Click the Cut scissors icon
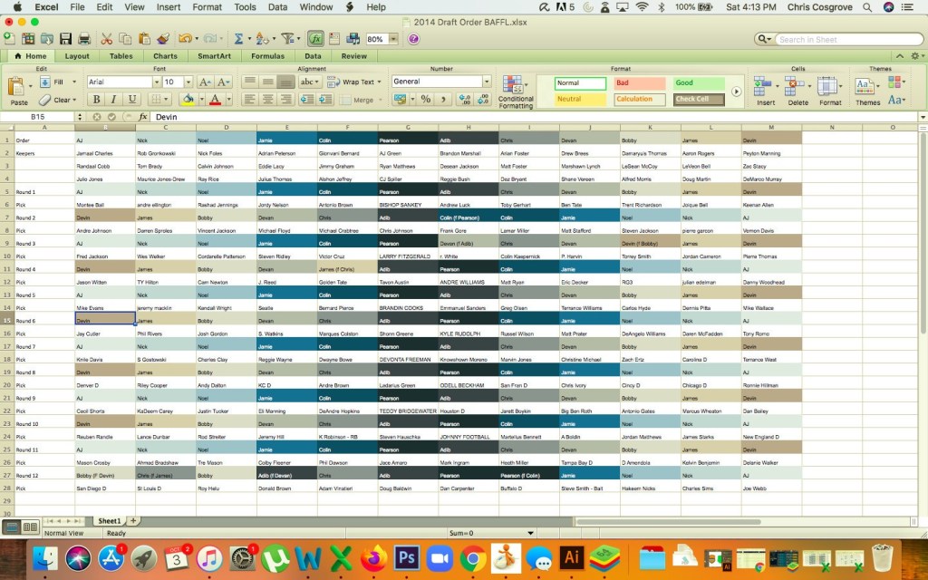This screenshot has width=928, height=580. 106,39
